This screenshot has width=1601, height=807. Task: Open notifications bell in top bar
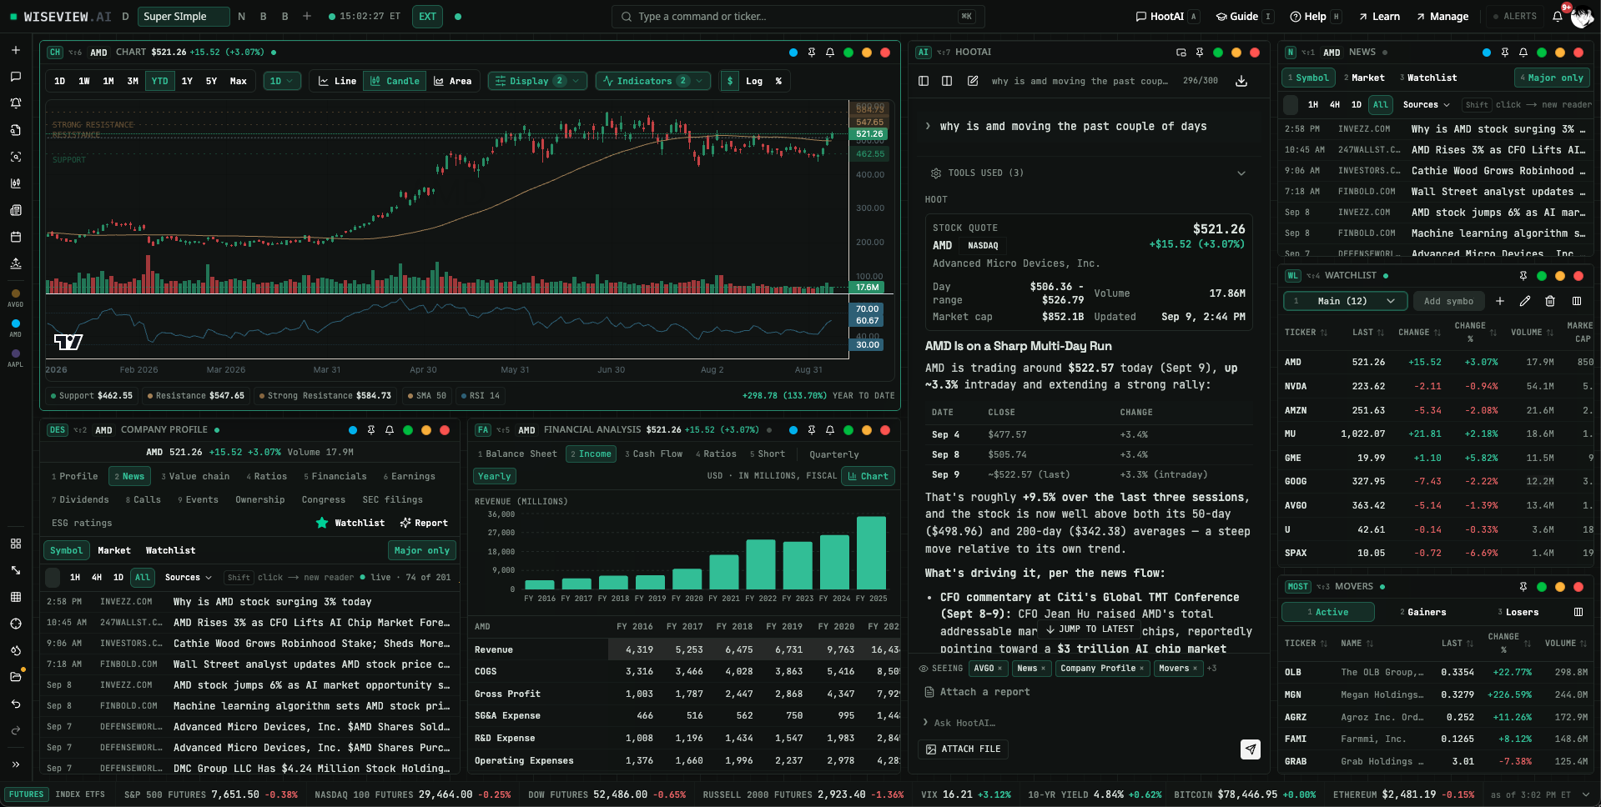[1558, 17]
